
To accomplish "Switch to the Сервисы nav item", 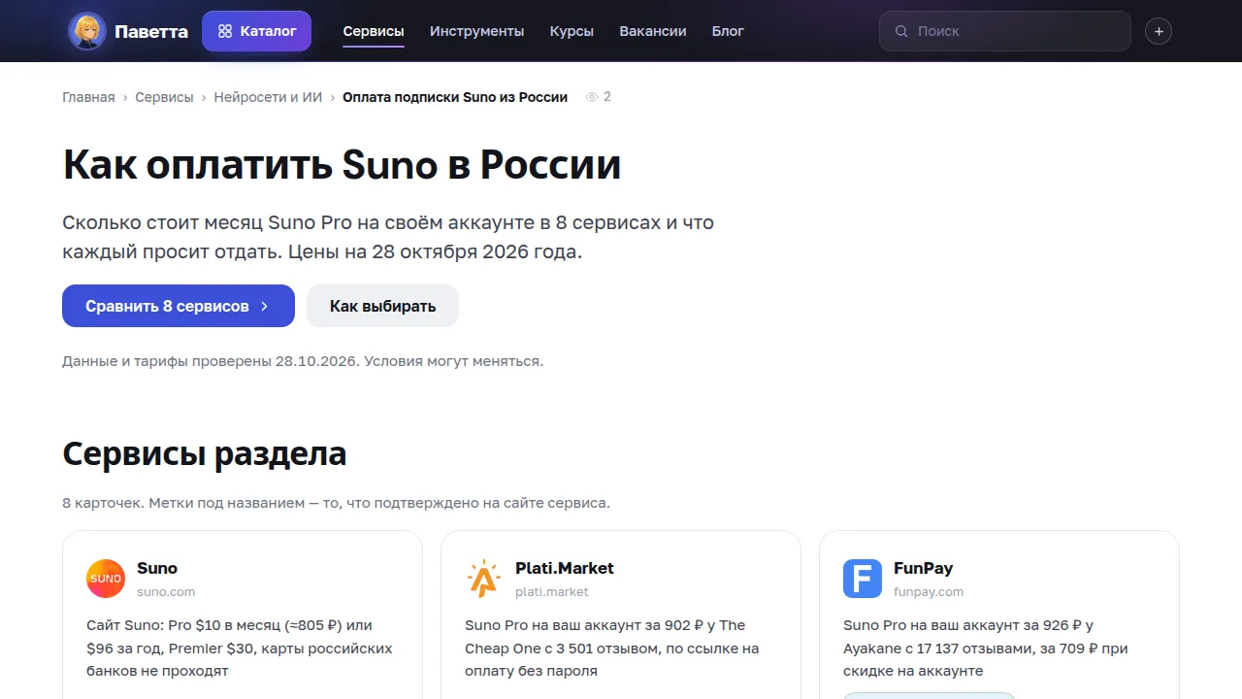I will coord(374,31).
